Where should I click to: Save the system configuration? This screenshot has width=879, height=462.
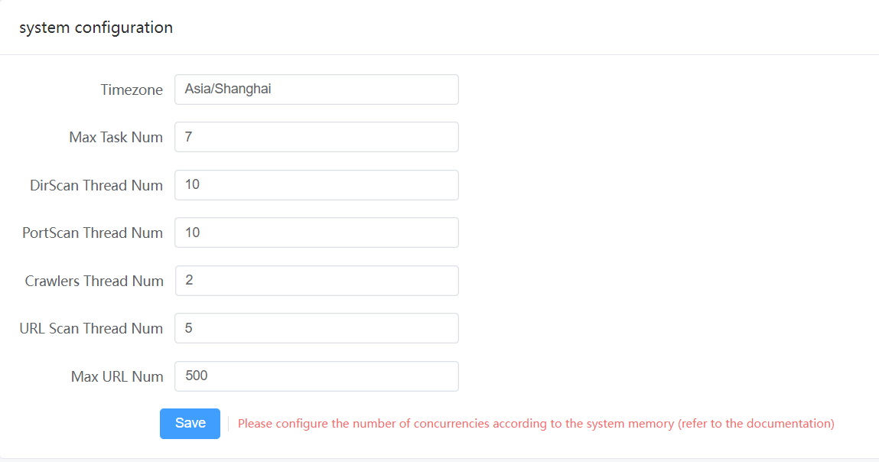[190, 424]
